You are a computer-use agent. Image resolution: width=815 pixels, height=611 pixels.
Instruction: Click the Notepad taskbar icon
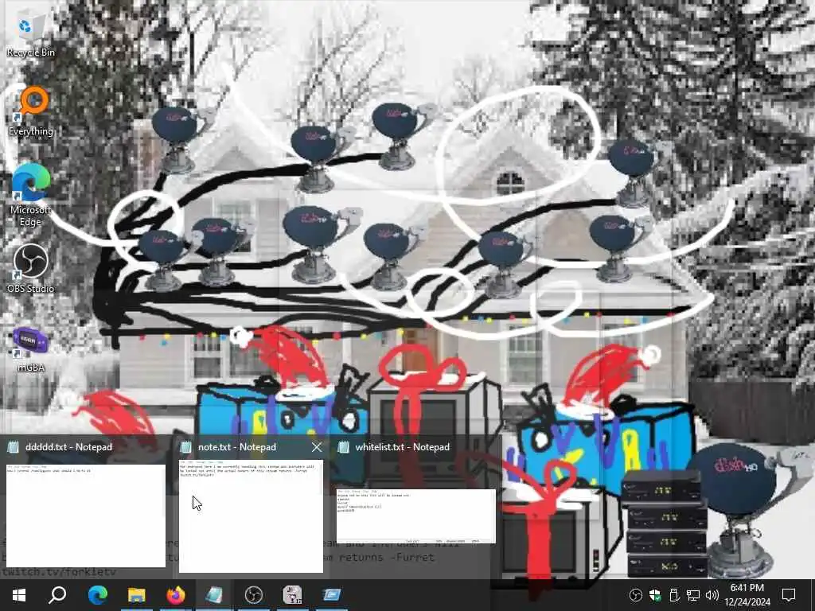point(214,595)
